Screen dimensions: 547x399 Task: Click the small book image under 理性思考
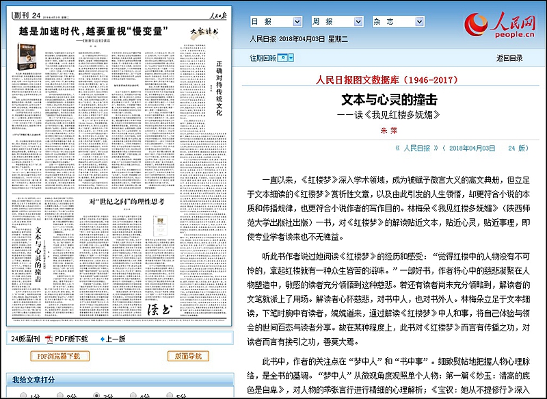[x=160, y=227]
